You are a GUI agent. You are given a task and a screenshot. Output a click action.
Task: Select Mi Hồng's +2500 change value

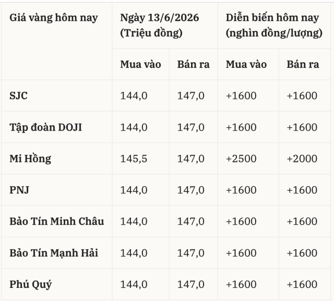241,159
